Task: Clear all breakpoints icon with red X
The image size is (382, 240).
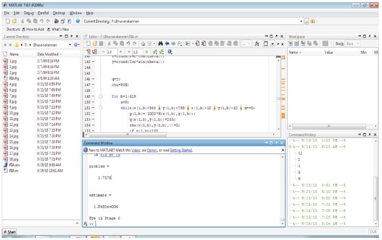Action: (x=204, y=44)
